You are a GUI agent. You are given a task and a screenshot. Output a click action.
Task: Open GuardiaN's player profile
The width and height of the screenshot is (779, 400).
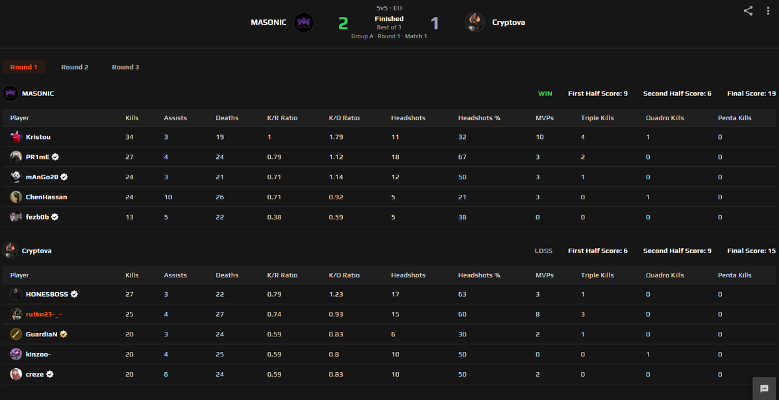42,334
